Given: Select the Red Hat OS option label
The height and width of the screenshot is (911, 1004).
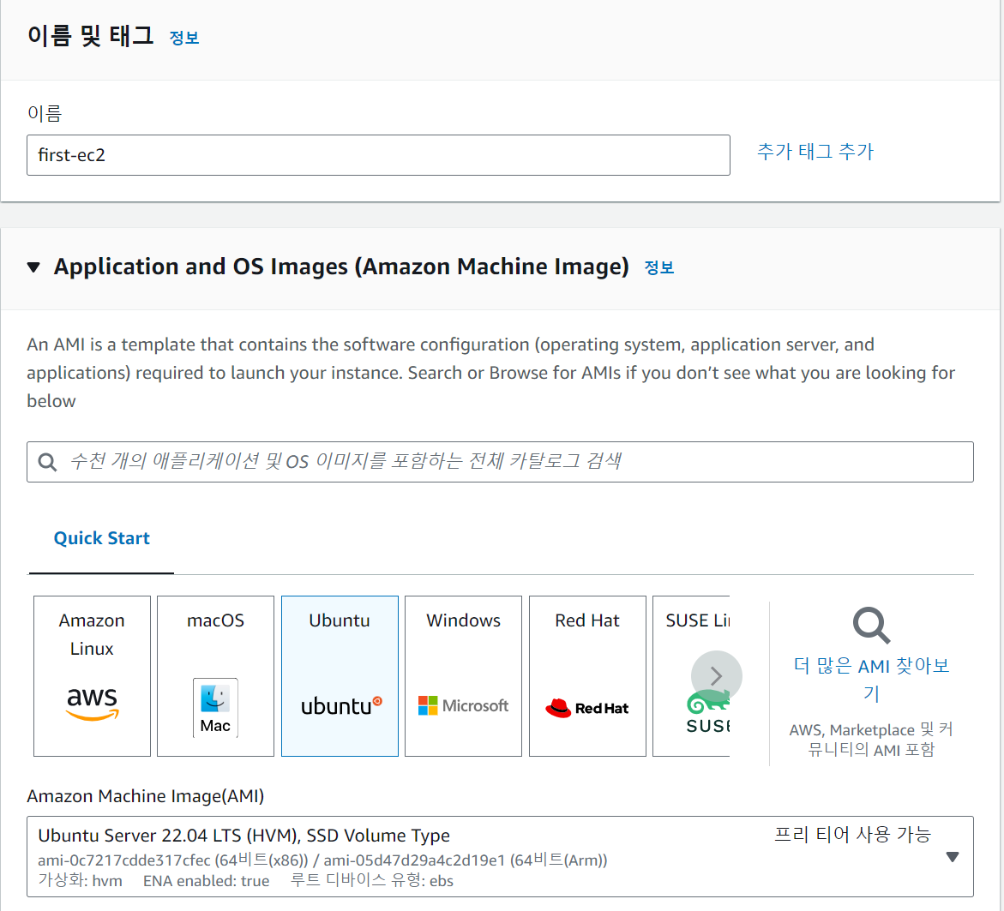Looking at the screenshot, I should click(x=587, y=620).
